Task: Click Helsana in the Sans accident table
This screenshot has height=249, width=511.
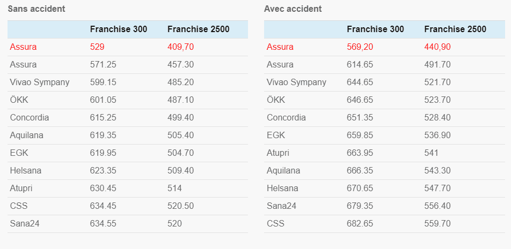Action: tap(26, 171)
